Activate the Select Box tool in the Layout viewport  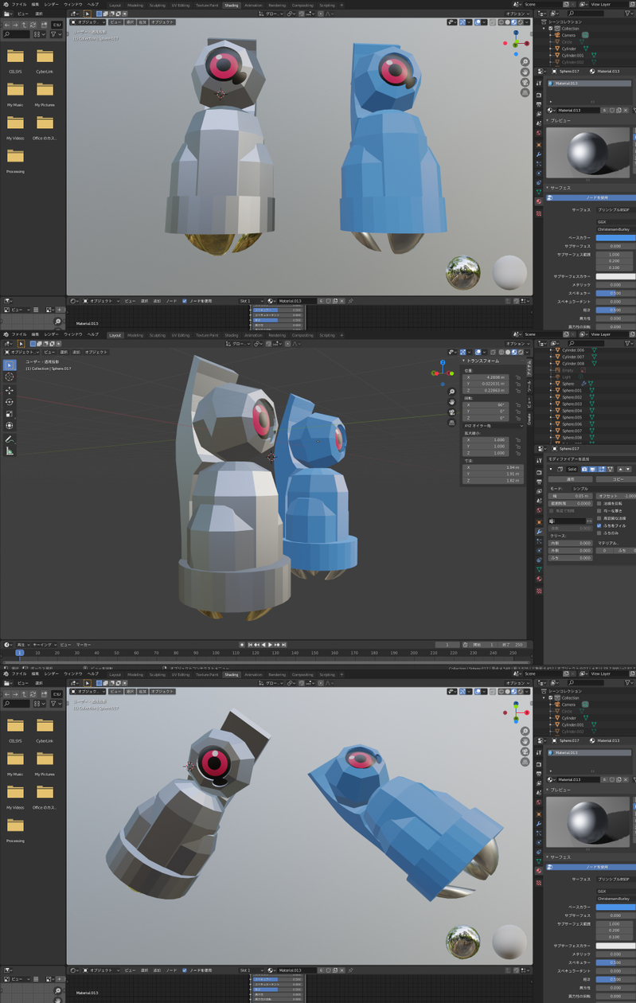coord(10,365)
